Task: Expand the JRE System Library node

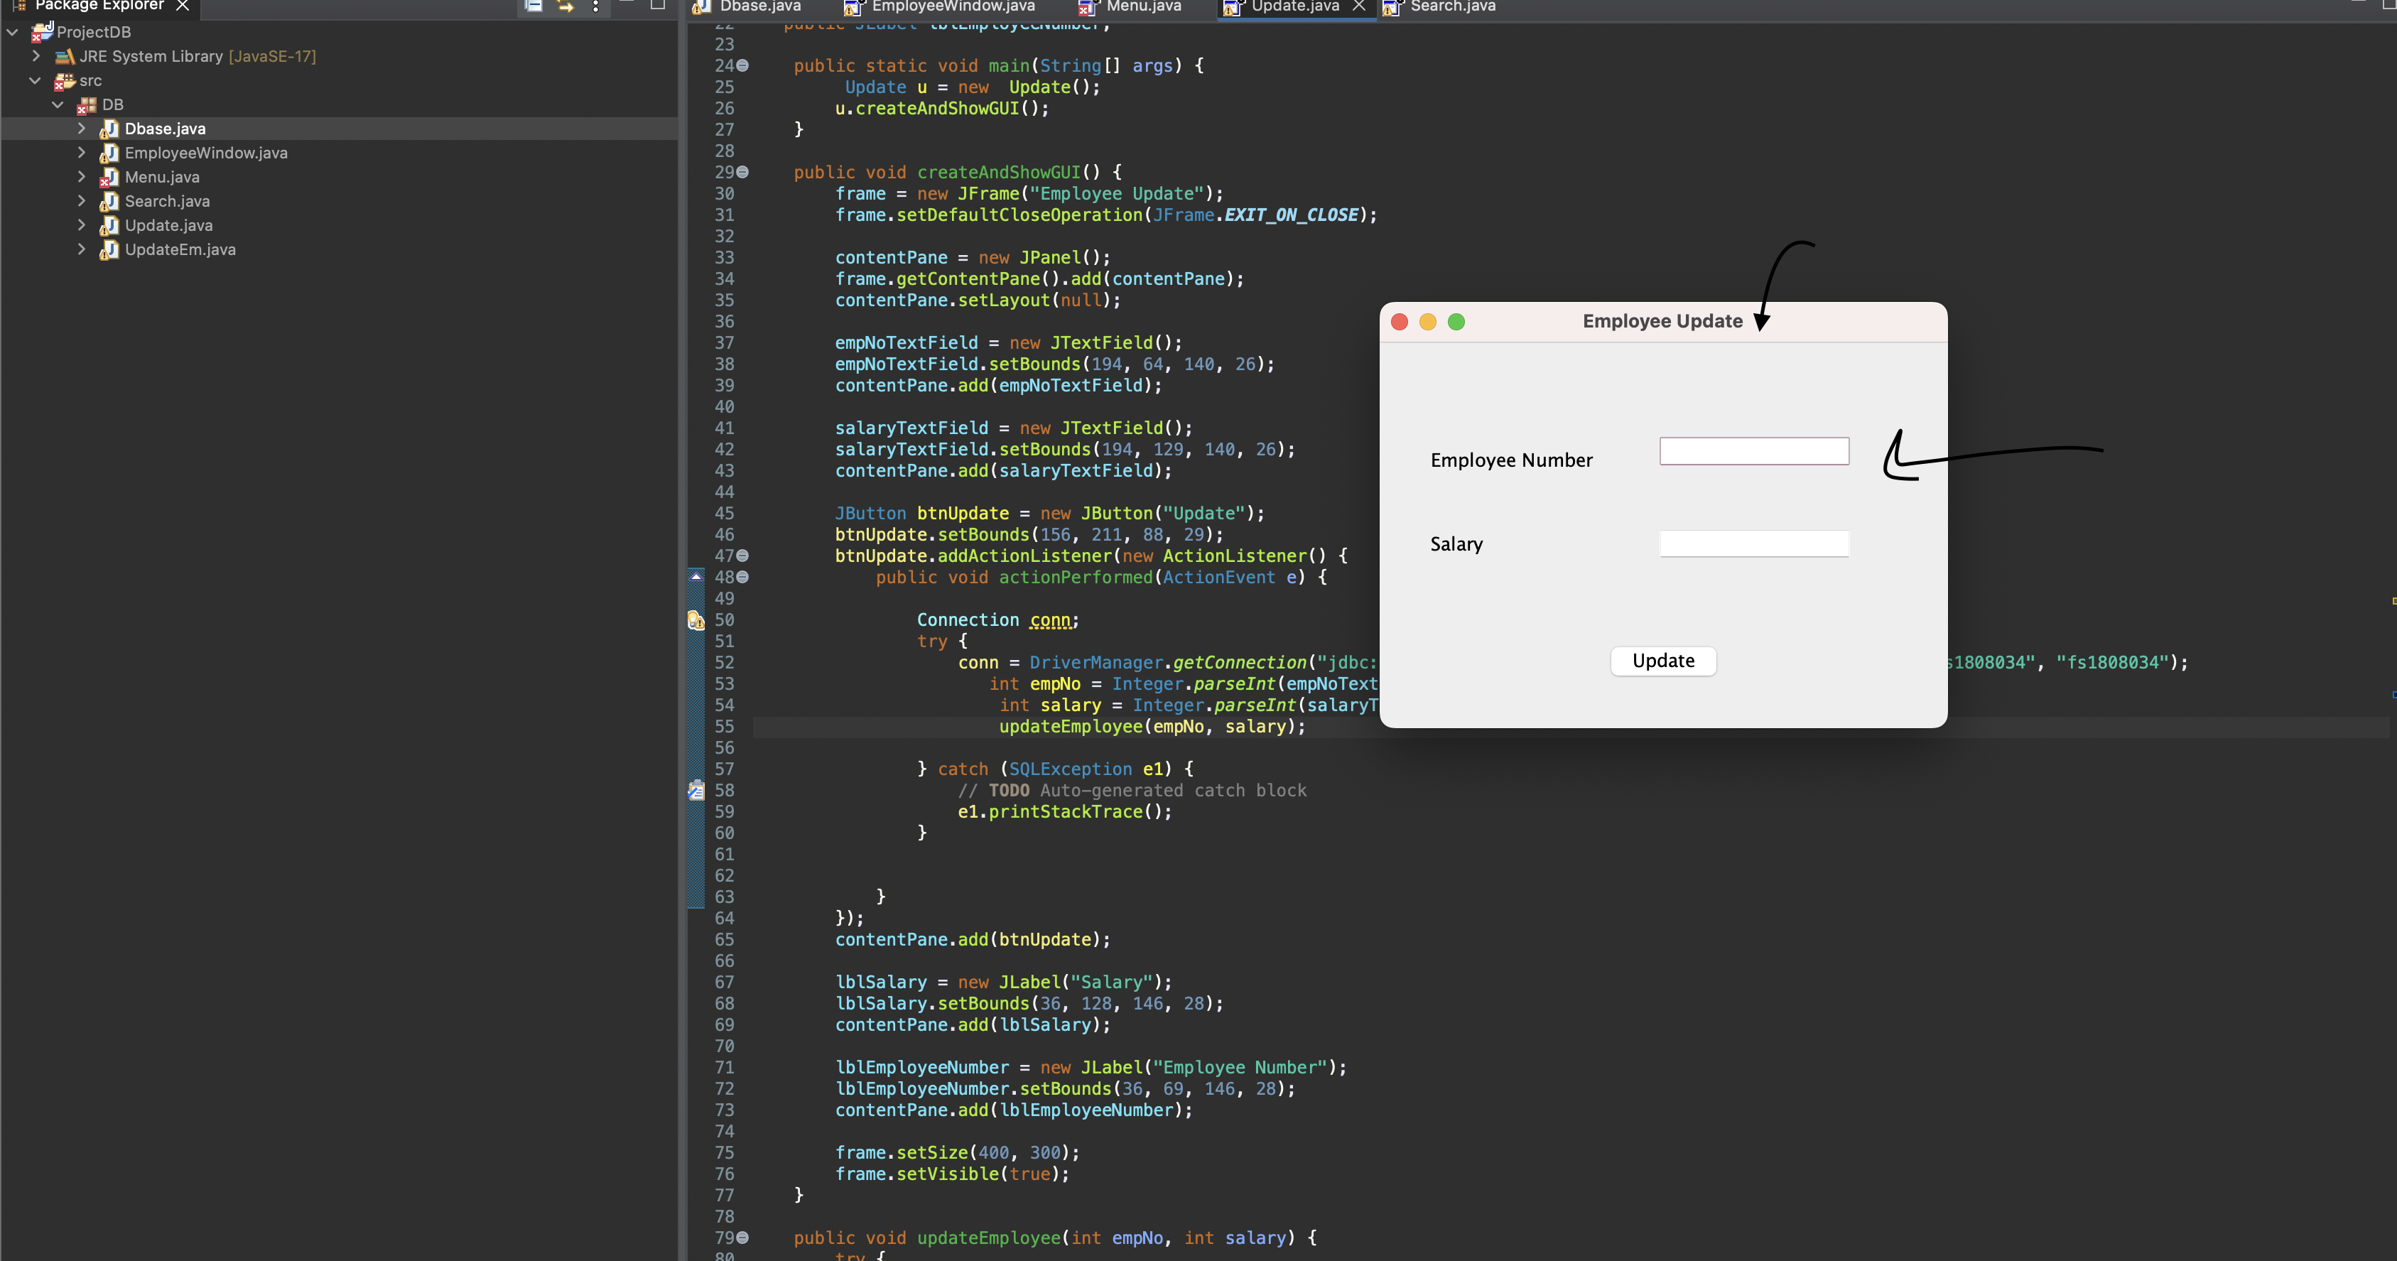Action: pyautogui.click(x=36, y=56)
